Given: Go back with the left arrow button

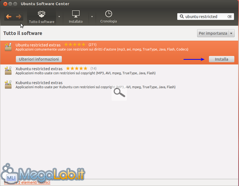Looking at the screenshot, I should 9,16.
